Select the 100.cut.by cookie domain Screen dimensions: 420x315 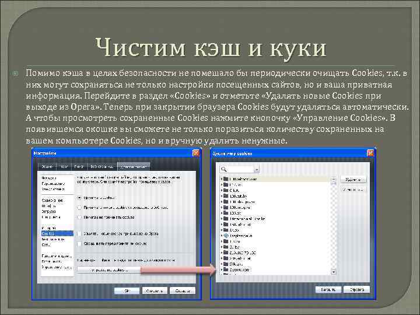pyautogui.click(x=238, y=196)
